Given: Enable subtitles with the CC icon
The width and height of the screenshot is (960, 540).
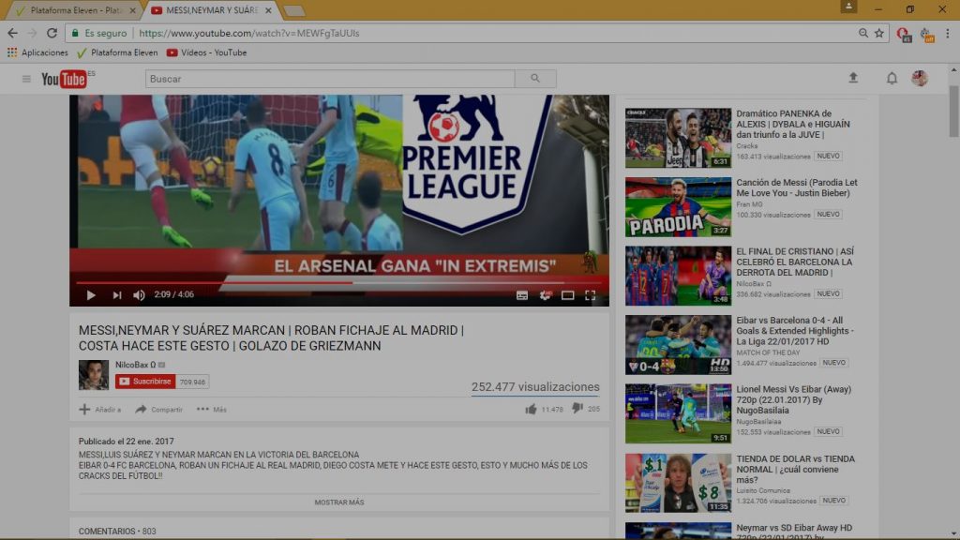Looking at the screenshot, I should tap(521, 294).
